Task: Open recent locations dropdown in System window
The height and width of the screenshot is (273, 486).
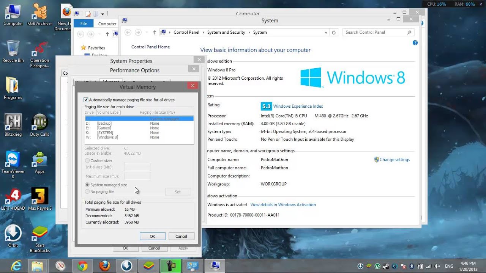Action: pyautogui.click(x=147, y=33)
